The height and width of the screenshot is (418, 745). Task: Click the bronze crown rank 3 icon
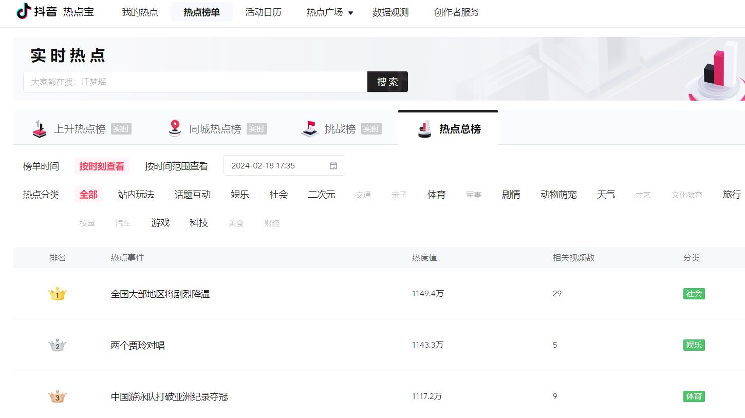pyautogui.click(x=57, y=396)
